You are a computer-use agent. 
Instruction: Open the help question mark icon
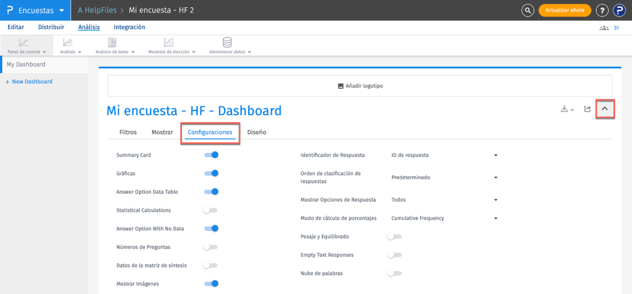[x=602, y=10]
